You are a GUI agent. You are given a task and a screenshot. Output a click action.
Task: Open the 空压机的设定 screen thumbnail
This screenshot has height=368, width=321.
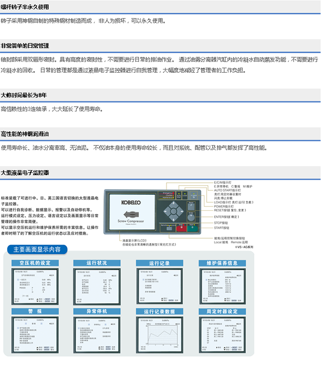35,286
